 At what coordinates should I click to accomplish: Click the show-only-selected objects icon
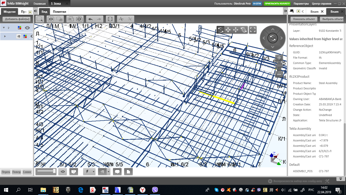60,19
